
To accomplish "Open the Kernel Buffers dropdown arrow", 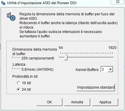I will [110, 69].
